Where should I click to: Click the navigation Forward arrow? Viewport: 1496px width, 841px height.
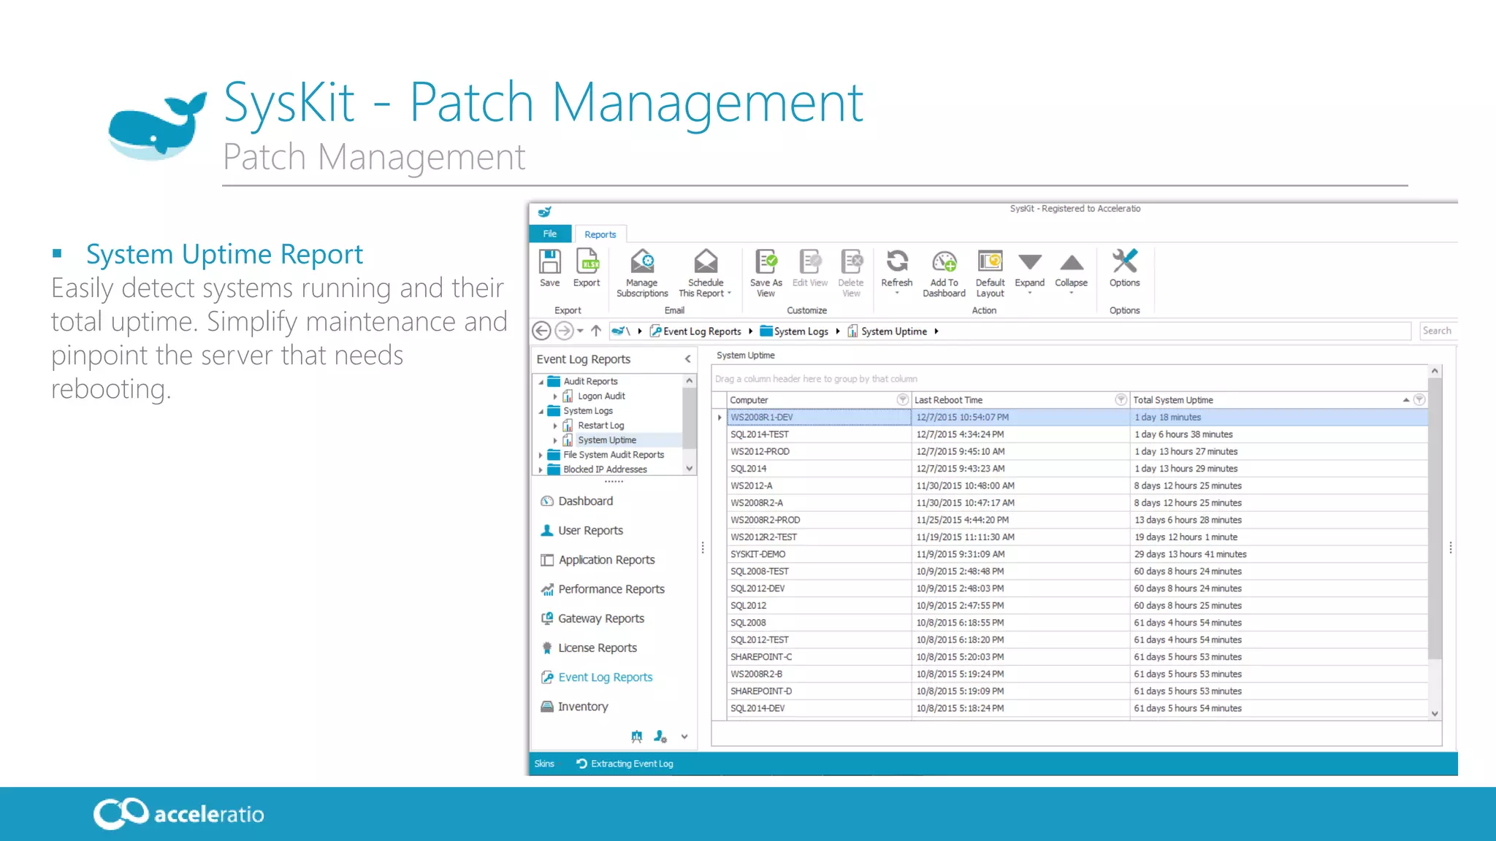click(563, 331)
